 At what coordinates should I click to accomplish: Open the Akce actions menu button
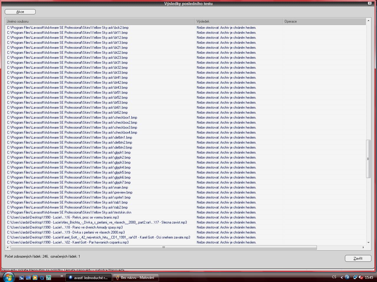[20, 12]
